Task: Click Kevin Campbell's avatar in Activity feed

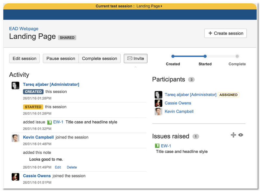Action: pyautogui.click(x=15, y=138)
